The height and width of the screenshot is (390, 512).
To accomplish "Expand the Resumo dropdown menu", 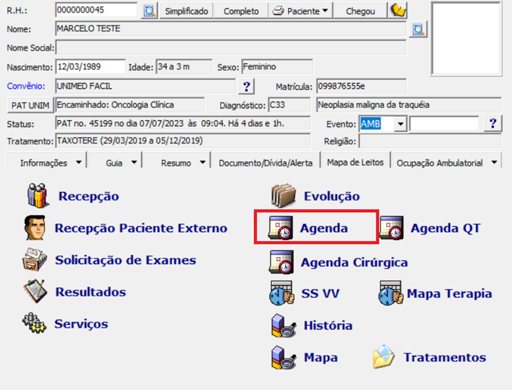I will (203, 162).
